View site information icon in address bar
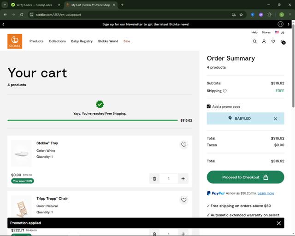This screenshot has height=236, width=295. click(x=32, y=14)
